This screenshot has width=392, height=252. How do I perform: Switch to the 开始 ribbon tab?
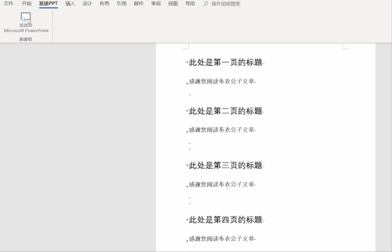point(26,4)
